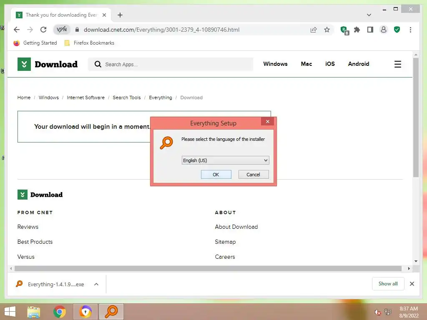Open the hamburger menu on page
The height and width of the screenshot is (320, 427).
click(x=397, y=64)
